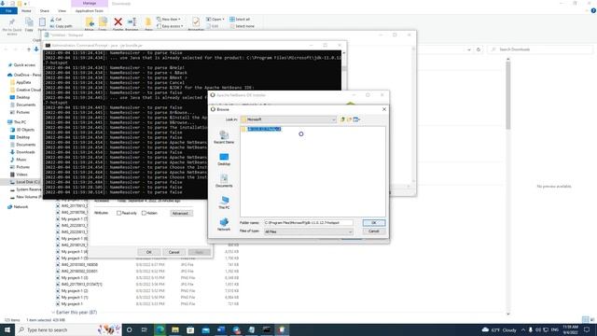
Task: Click Properties icon in ribbon
Action: [196, 22]
